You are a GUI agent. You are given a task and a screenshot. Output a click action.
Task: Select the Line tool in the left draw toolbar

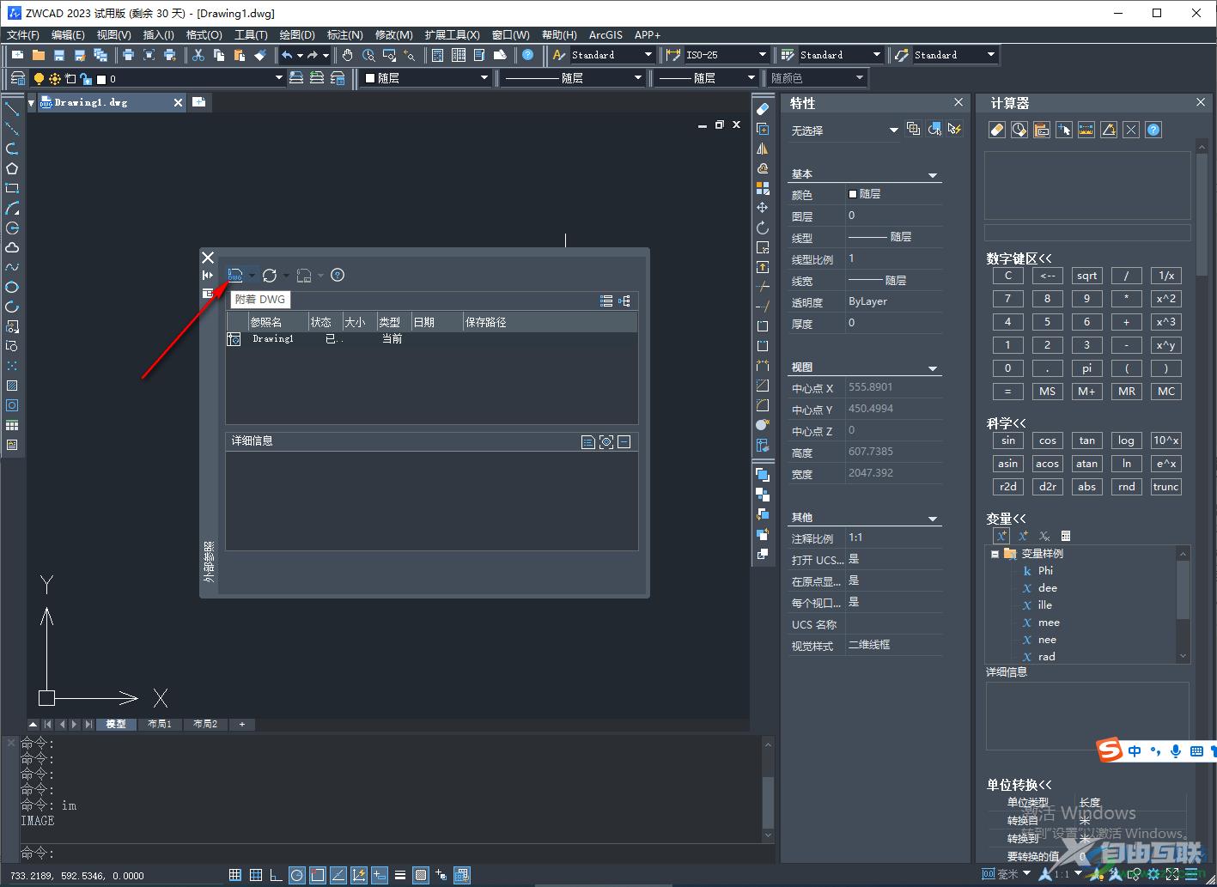pyautogui.click(x=12, y=108)
